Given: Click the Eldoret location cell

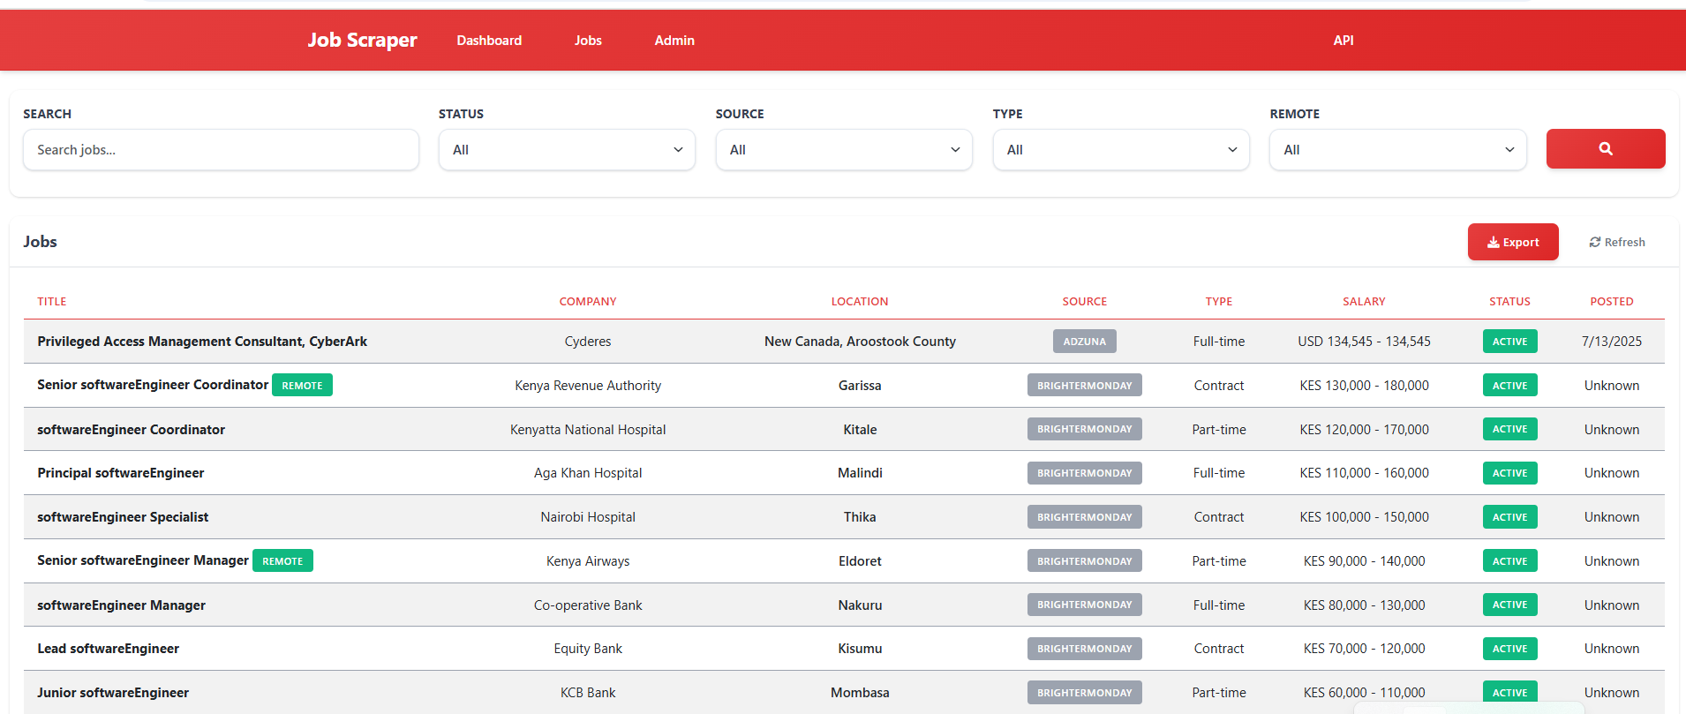Looking at the screenshot, I should click(860, 561).
